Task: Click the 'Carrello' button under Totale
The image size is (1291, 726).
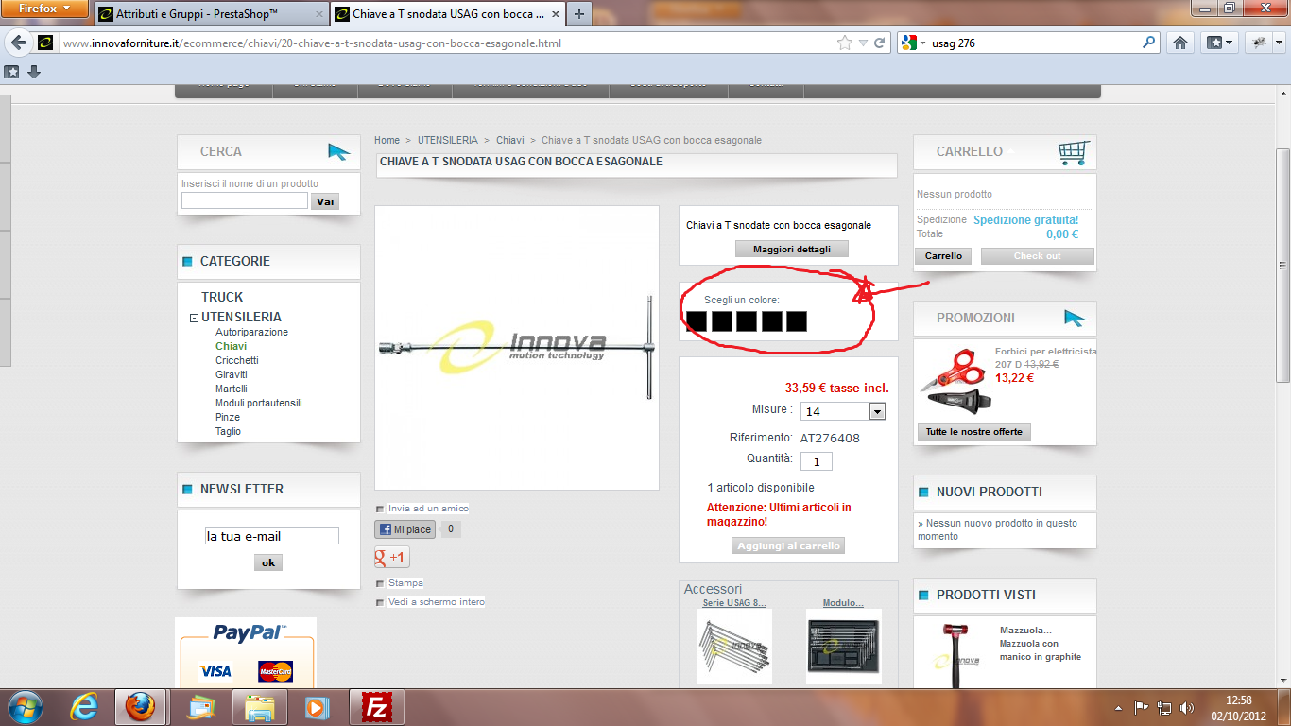Action: click(x=943, y=256)
